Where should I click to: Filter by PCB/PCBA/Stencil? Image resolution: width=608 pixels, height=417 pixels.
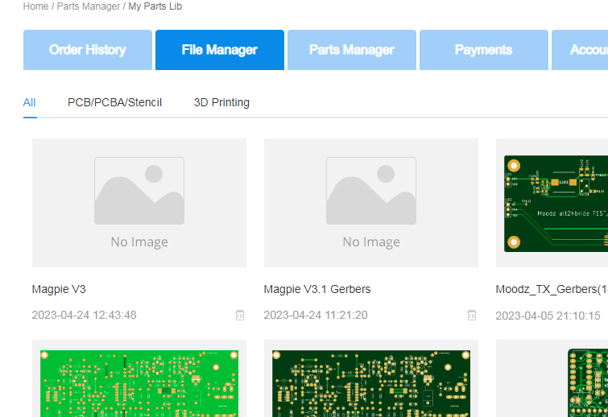coord(115,103)
